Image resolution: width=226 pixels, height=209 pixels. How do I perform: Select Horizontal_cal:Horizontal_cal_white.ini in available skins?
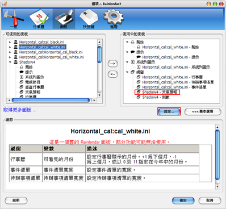(52, 57)
